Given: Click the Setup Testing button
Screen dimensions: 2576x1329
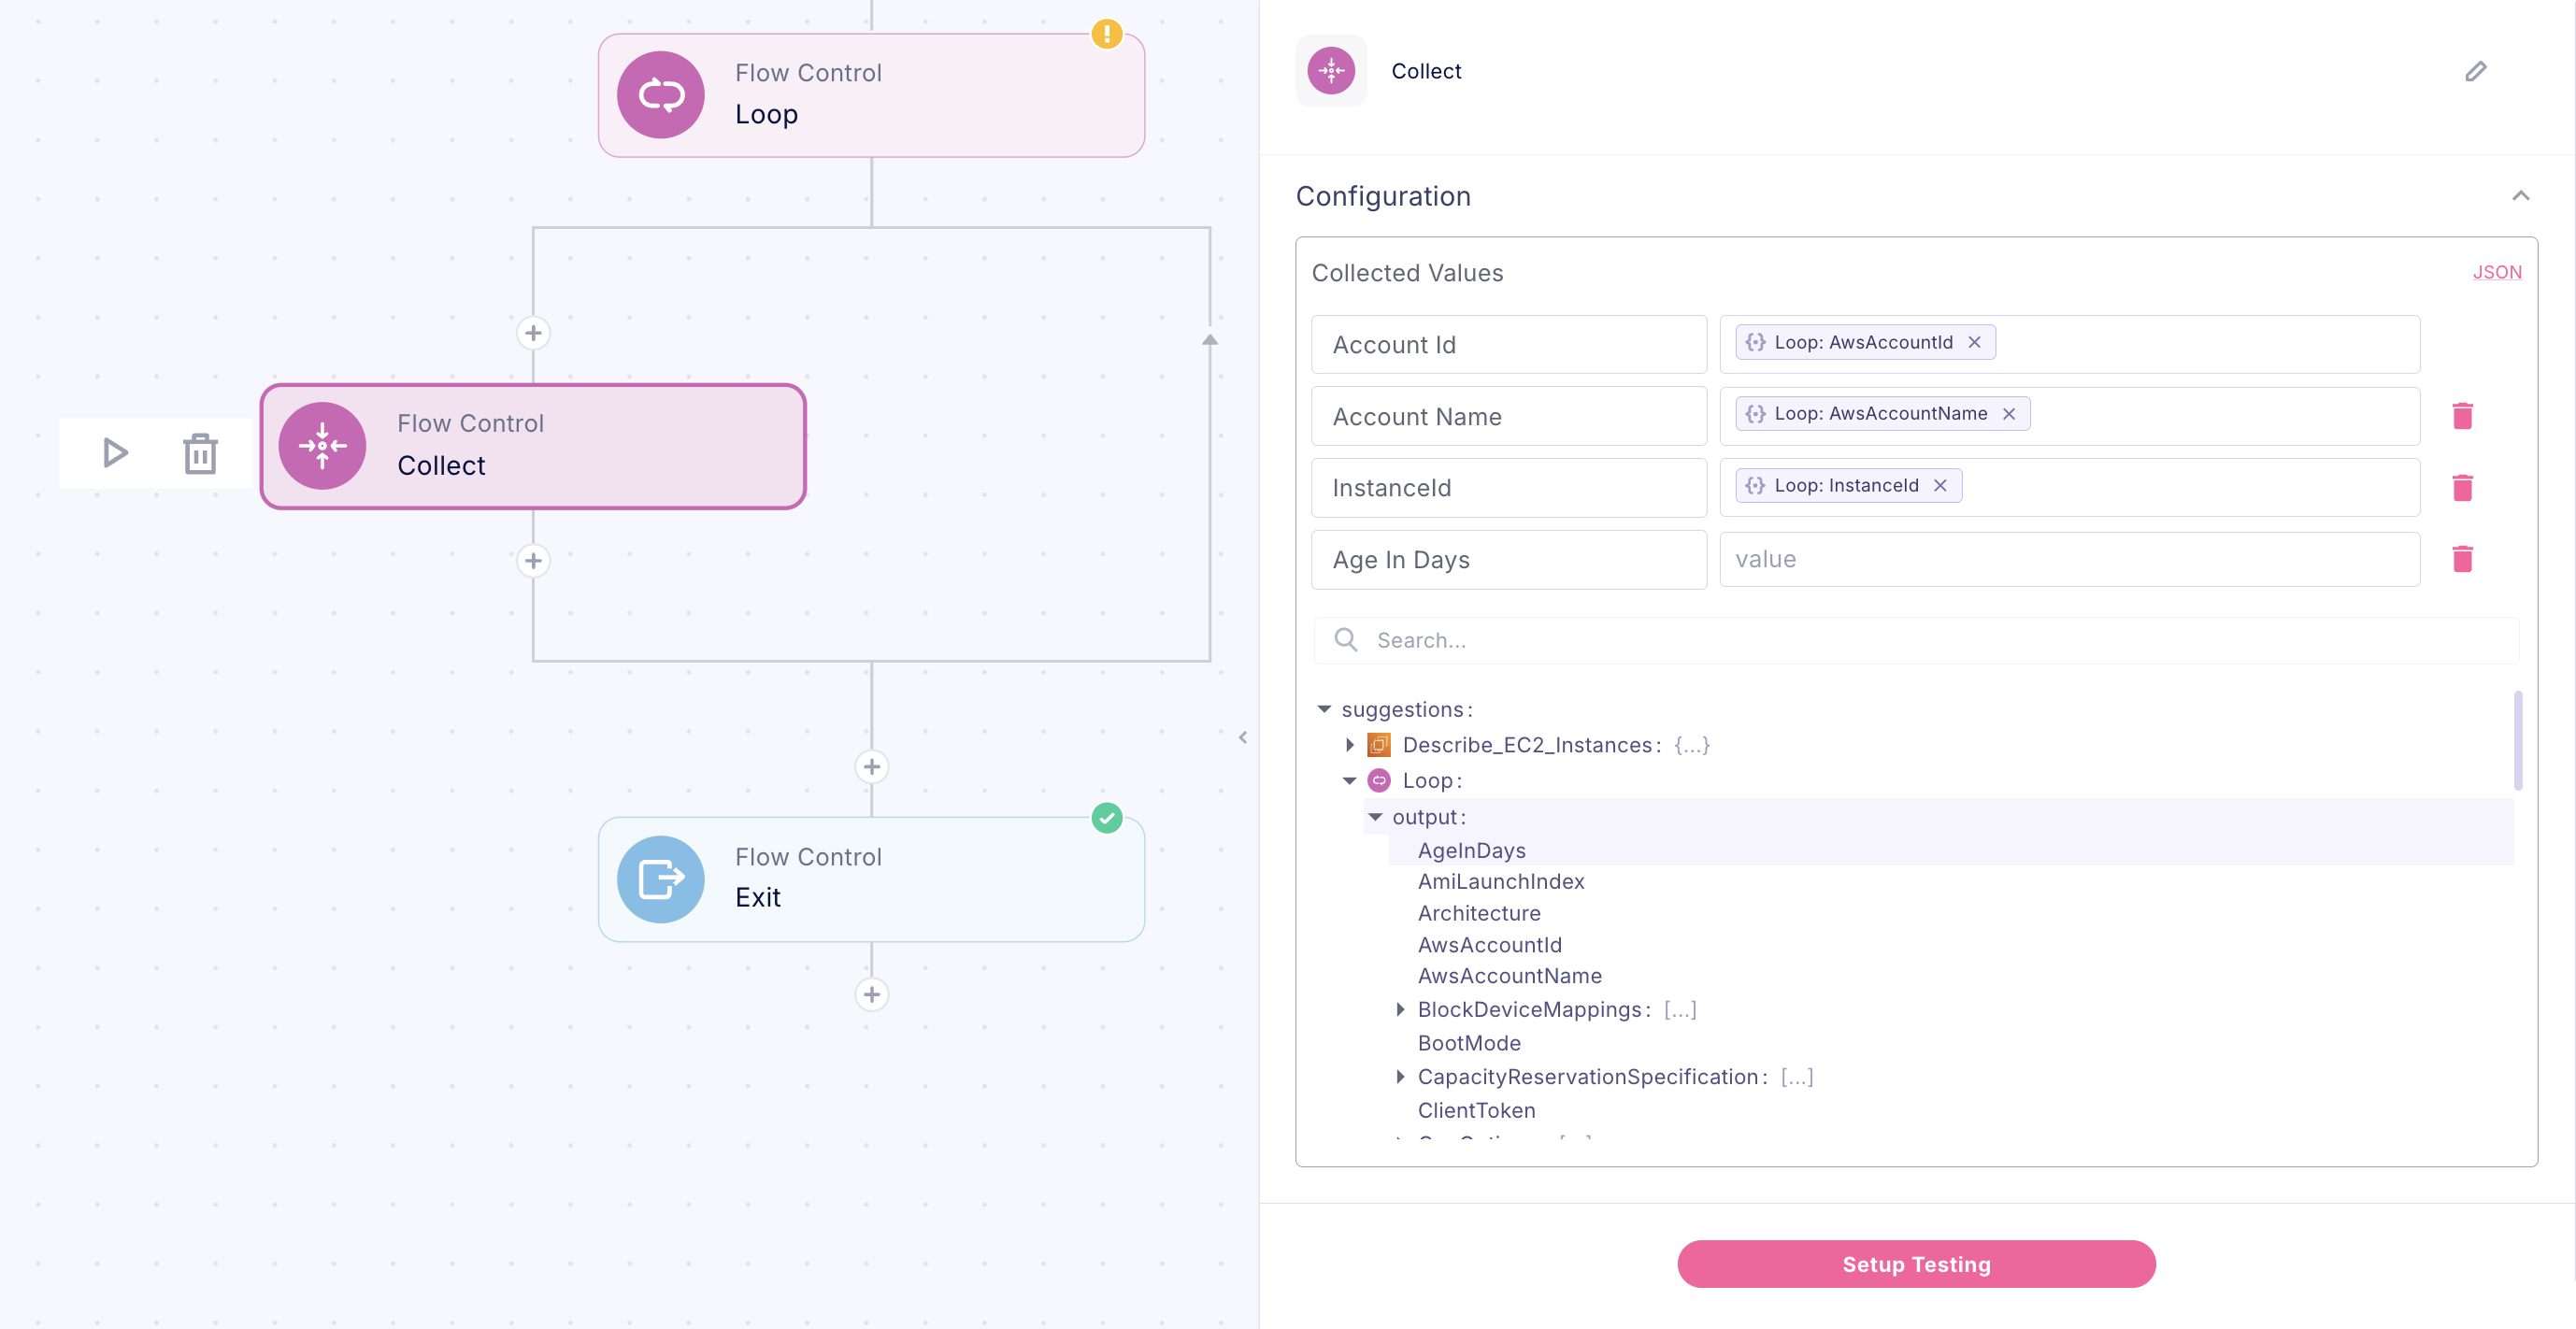Looking at the screenshot, I should coord(1915,1264).
